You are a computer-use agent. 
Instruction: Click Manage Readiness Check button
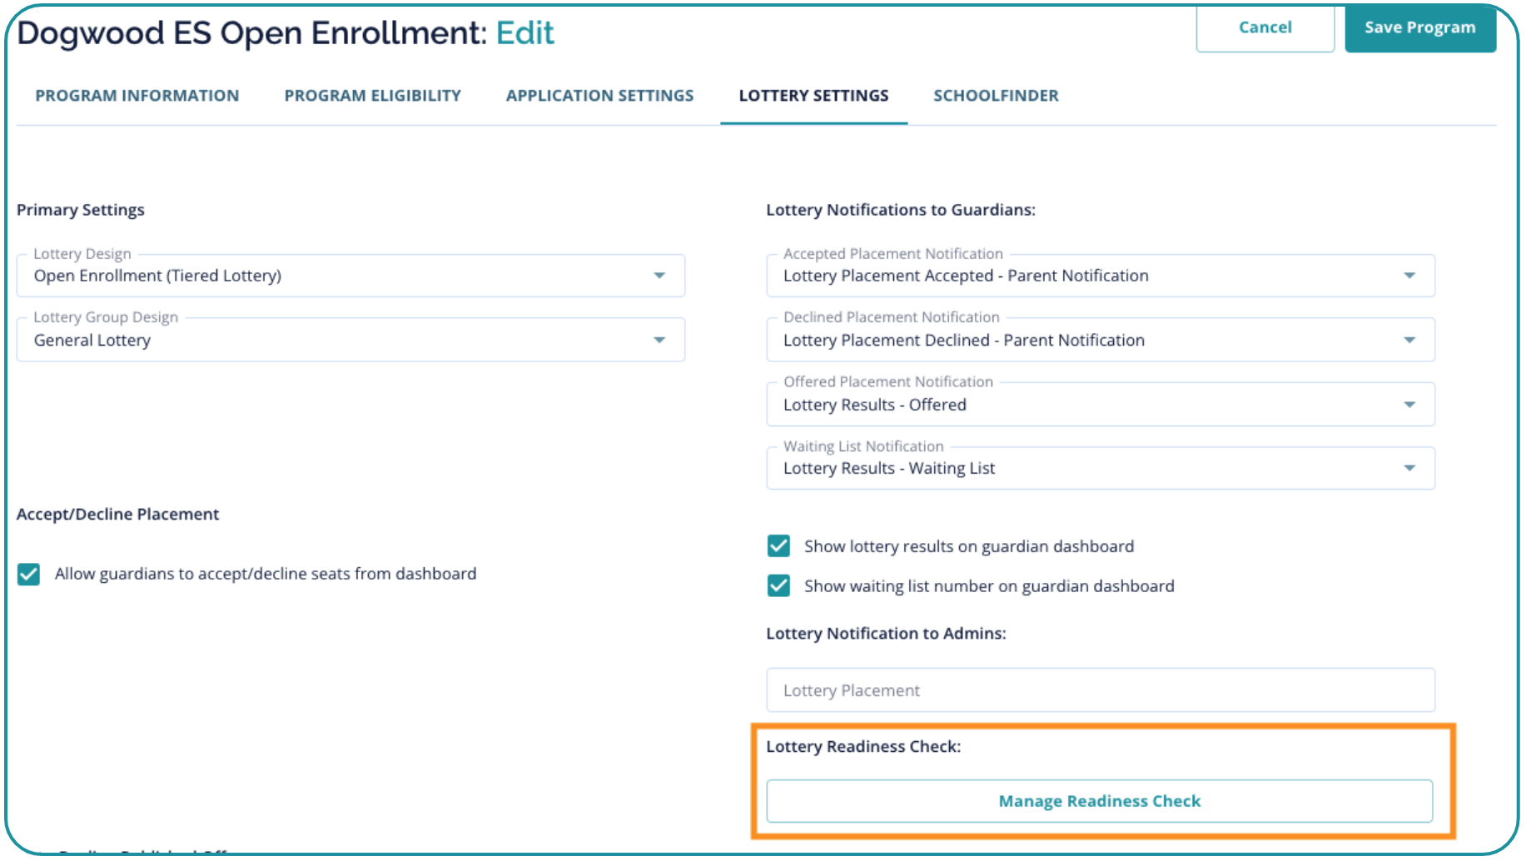[x=1099, y=801]
